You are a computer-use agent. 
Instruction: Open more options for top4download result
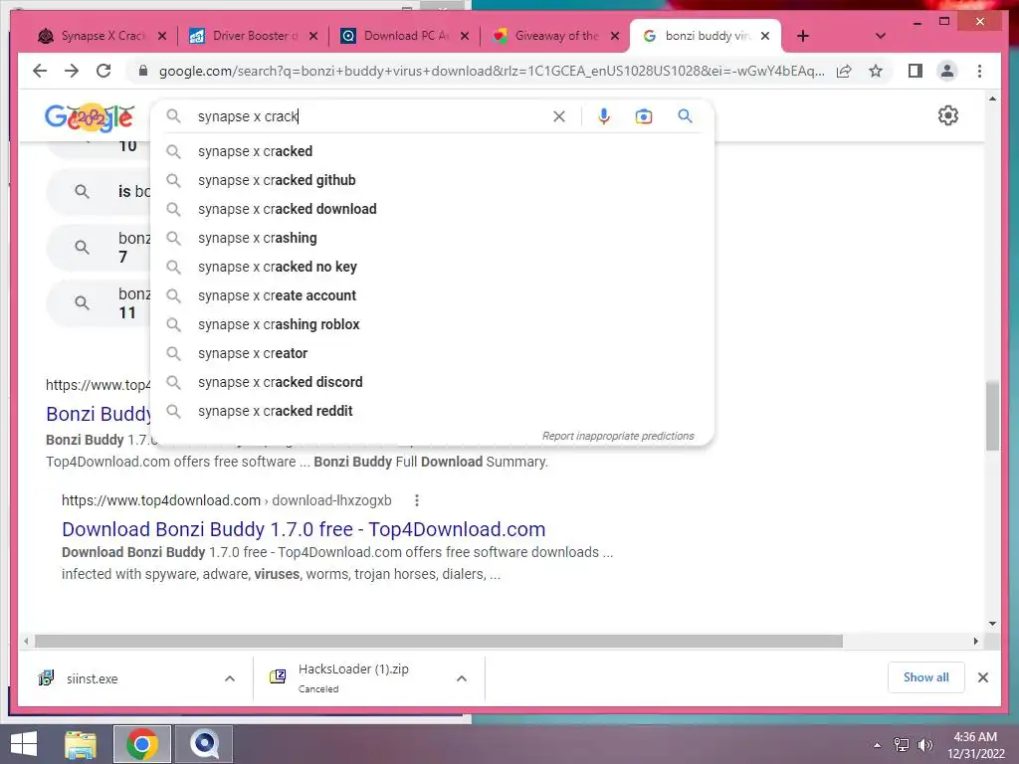tap(417, 500)
